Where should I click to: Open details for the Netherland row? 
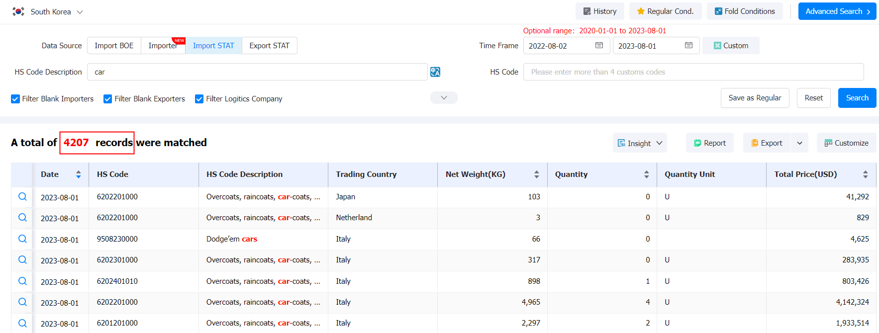click(x=22, y=218)
